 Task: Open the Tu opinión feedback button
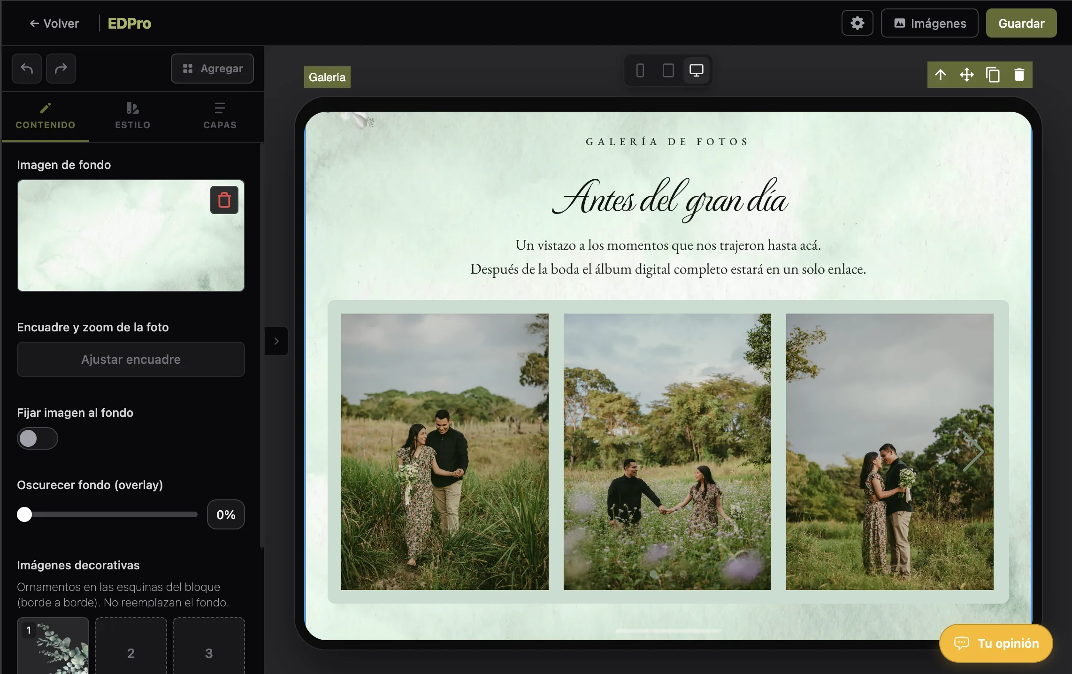(x=996, y=643)
